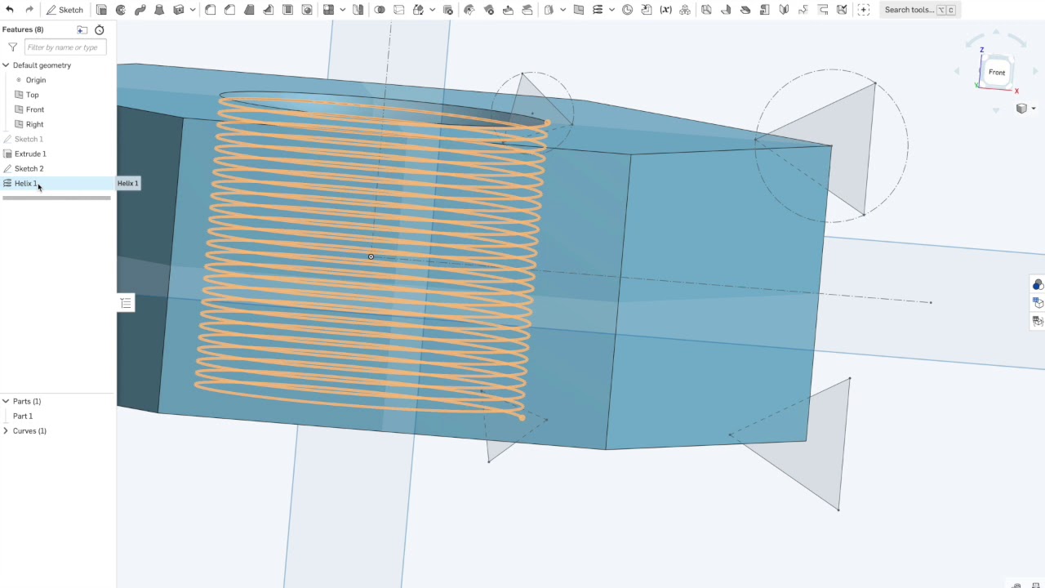The image size is (1045, 588).
Task: Open the Plane tool dropdown arrow
Action: (x=563, y=10)
